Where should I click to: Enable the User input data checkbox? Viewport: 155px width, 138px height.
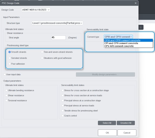[x=5, y=75]
